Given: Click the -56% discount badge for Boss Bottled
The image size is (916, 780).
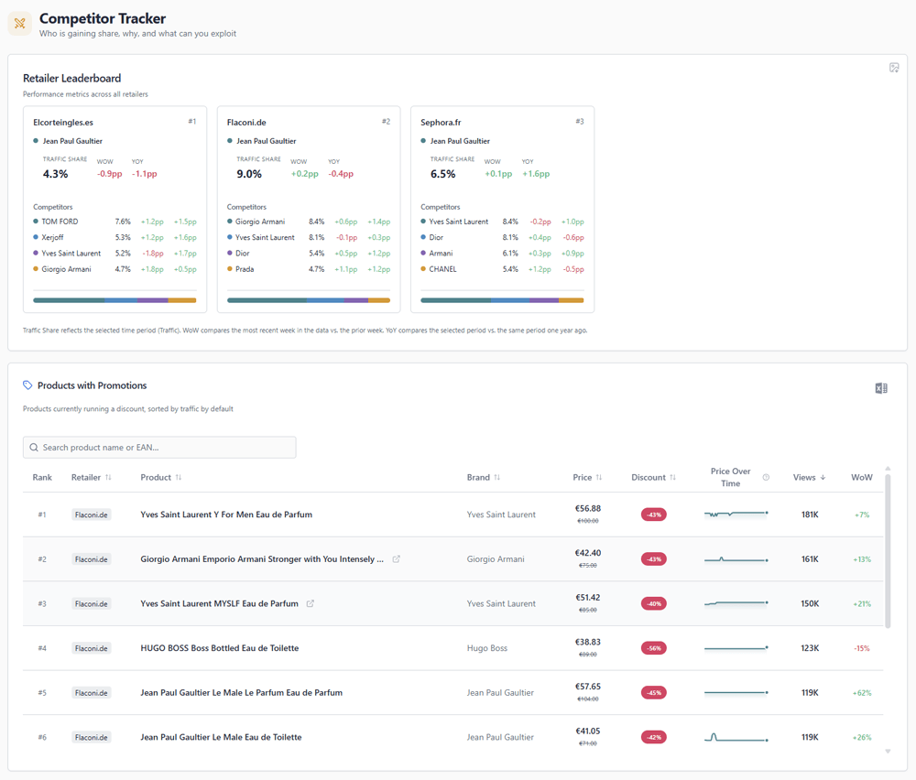Looking at the screenshot, I should 654,648.
